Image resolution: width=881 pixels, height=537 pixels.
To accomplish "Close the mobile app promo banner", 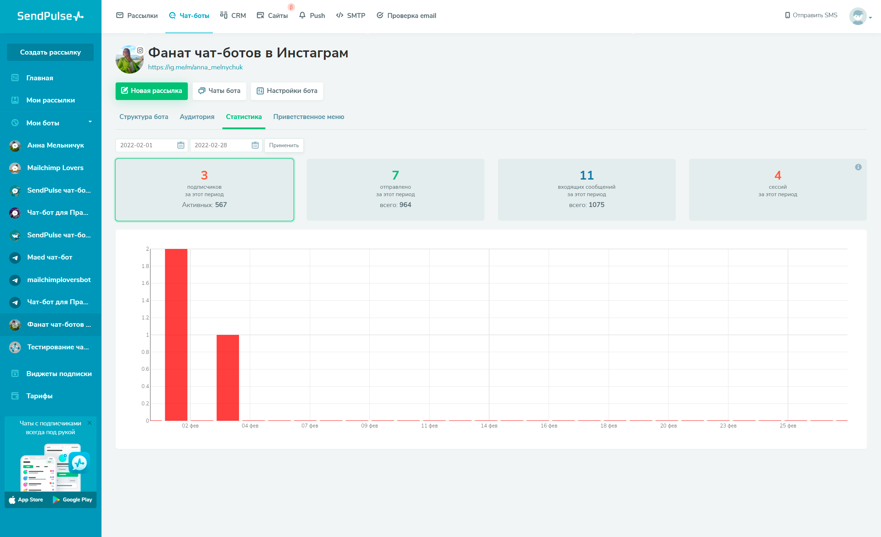I will (x=90, y=423).
